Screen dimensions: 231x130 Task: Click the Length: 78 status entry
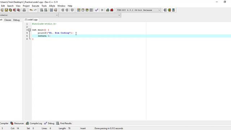coord(65,129)
